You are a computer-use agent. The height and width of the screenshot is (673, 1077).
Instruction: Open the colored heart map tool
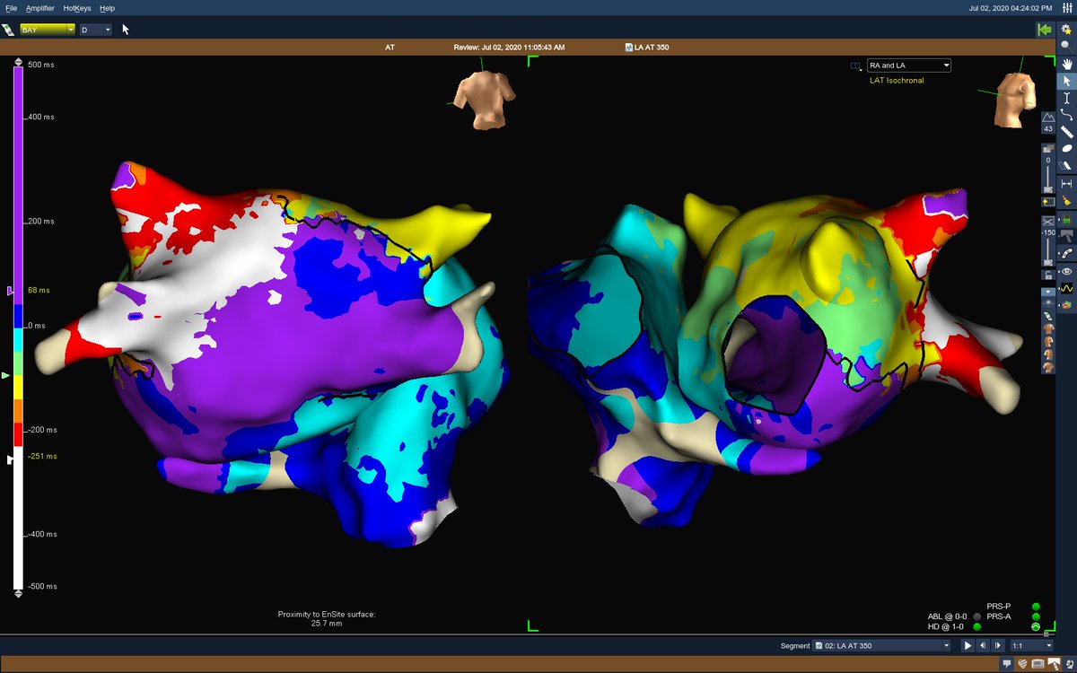1066,305
